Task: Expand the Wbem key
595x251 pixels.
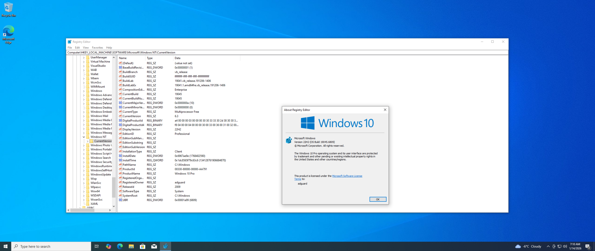Action: (84, 78)
